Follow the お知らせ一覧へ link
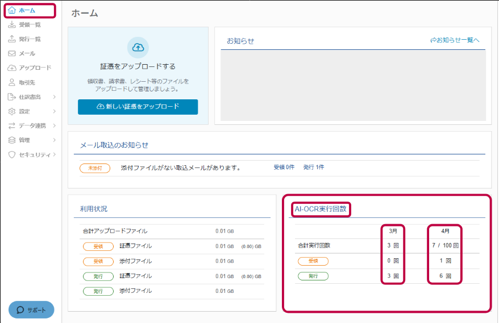499x323 pixels. coord(455,40)
